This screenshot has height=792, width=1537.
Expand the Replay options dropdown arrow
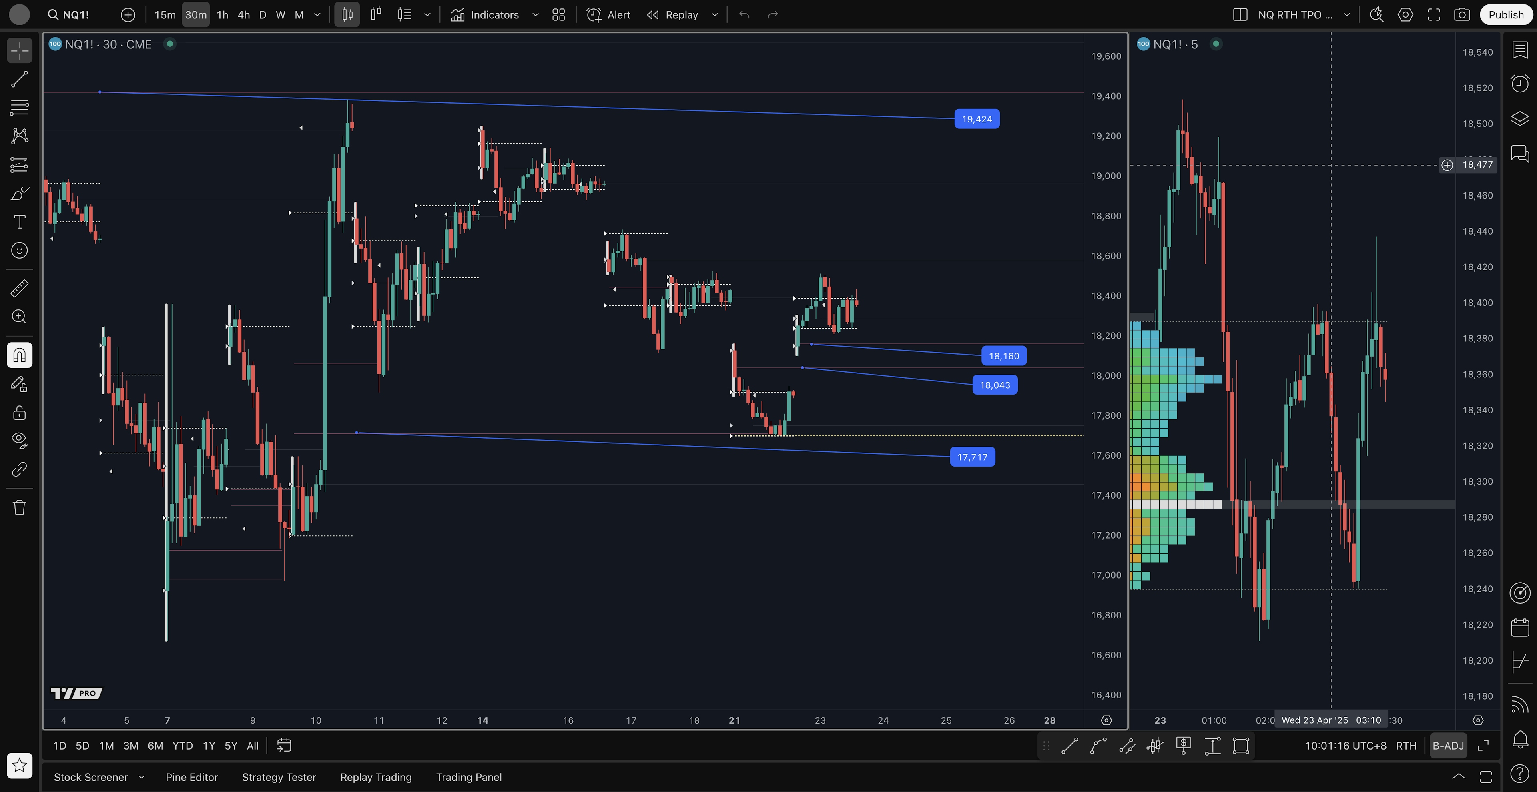714,15
